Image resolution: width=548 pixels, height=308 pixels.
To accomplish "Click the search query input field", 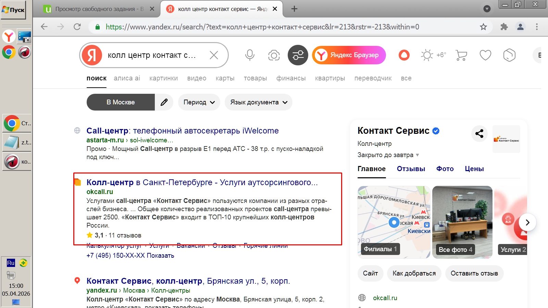I will tap(154, 55).
